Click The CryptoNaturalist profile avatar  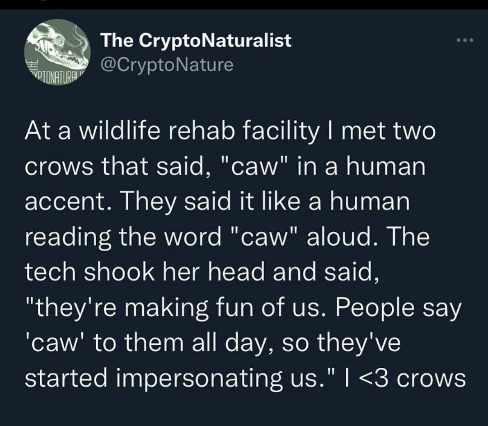[56, 53]
